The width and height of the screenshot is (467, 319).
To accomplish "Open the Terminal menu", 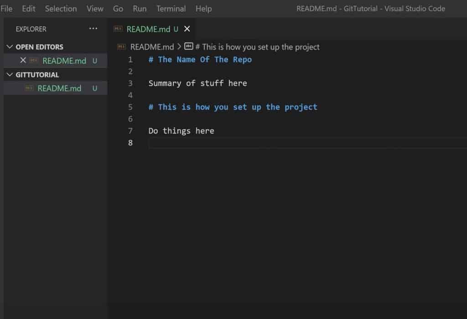I will 171,8.
